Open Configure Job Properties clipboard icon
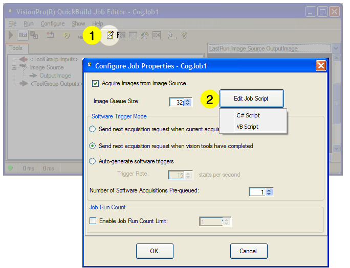The image size is (350, 268). [x=110, y=35]
